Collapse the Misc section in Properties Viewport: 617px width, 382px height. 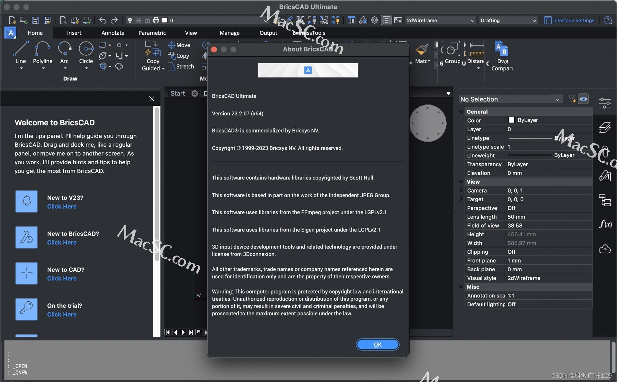tap(461, 287)
